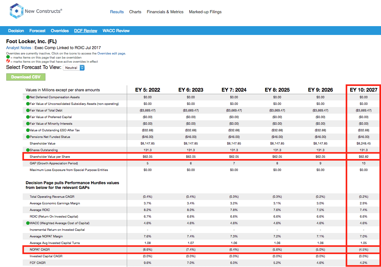The width and height of the screenshot is (381, 267).
Task: Click the green legend dot for overridable items
Action: coord(8,57)
